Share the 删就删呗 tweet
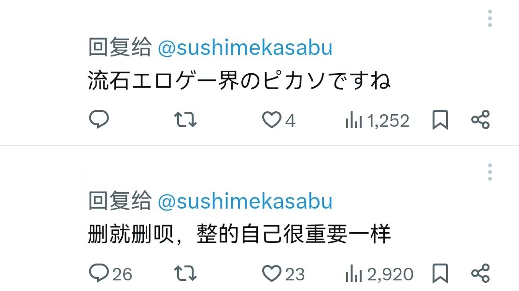This screenshot has width=519, height=291. coord(480,273)
